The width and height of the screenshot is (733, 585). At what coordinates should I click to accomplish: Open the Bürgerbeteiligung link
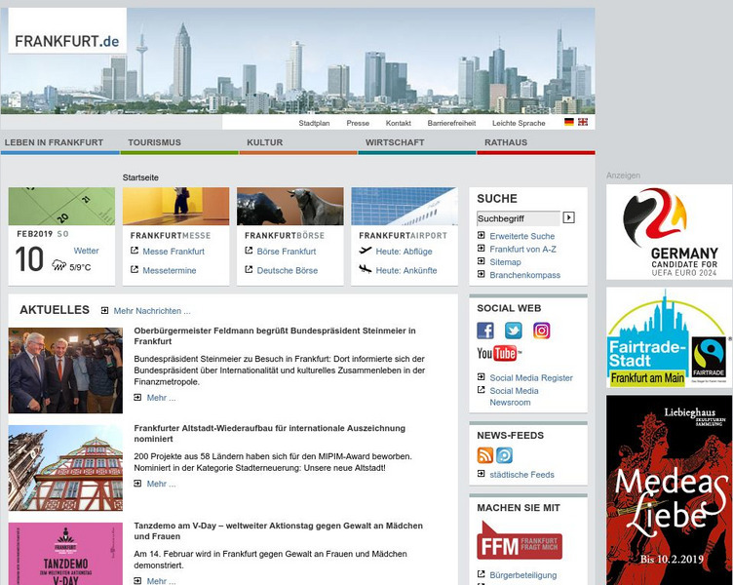coord(523,575)
